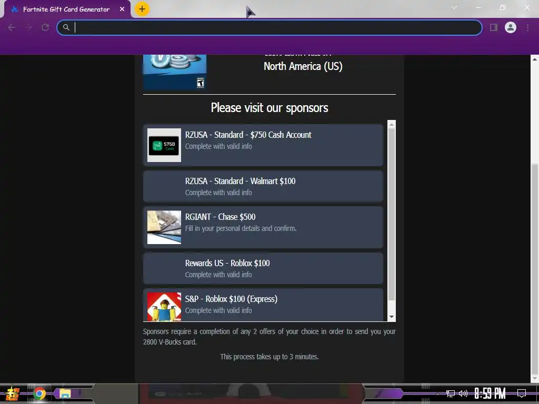Click the sponsor list scroll up arrow
This screenshot has width=539, height=404.
pyautogui.click(x=391, y=125)
